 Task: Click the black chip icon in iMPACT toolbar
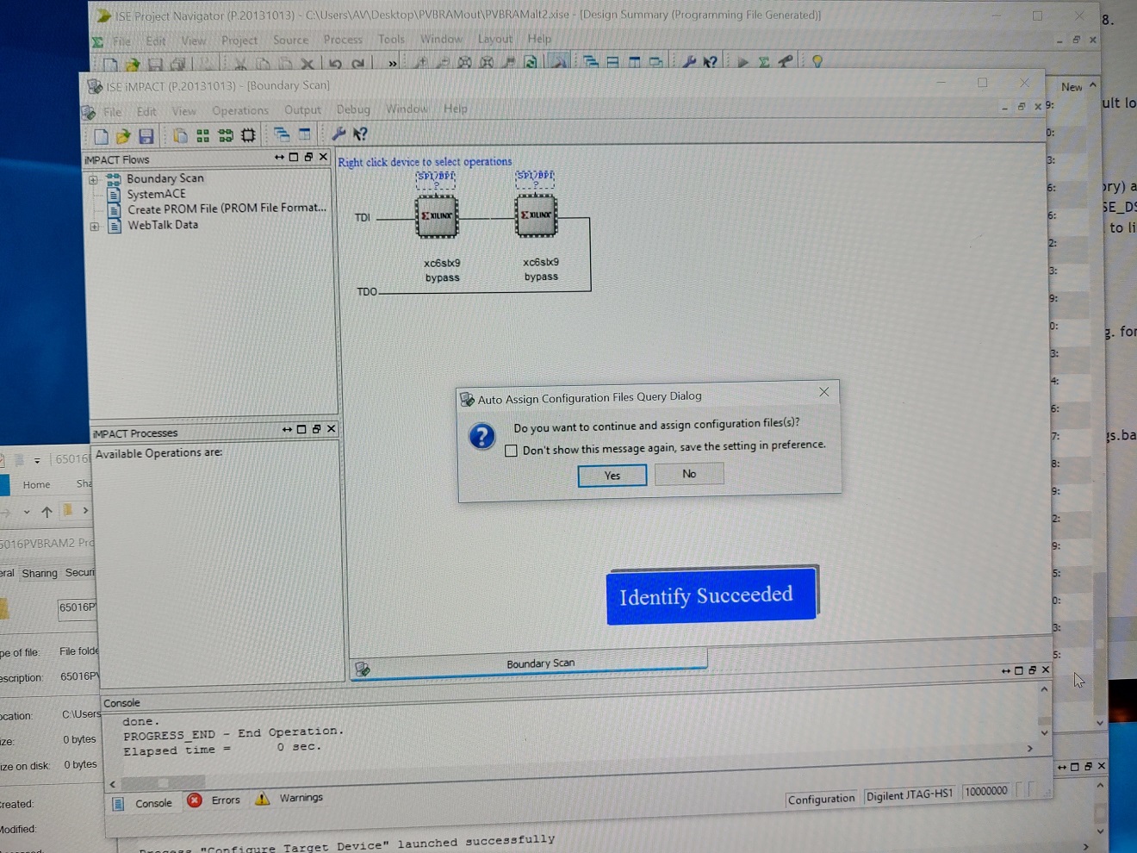tap(248, 135)
